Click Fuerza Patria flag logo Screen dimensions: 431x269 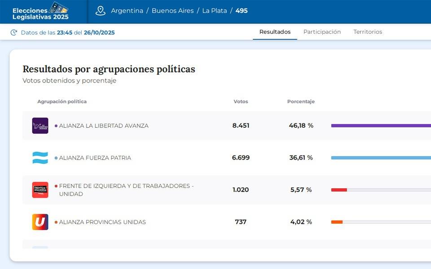40,158
